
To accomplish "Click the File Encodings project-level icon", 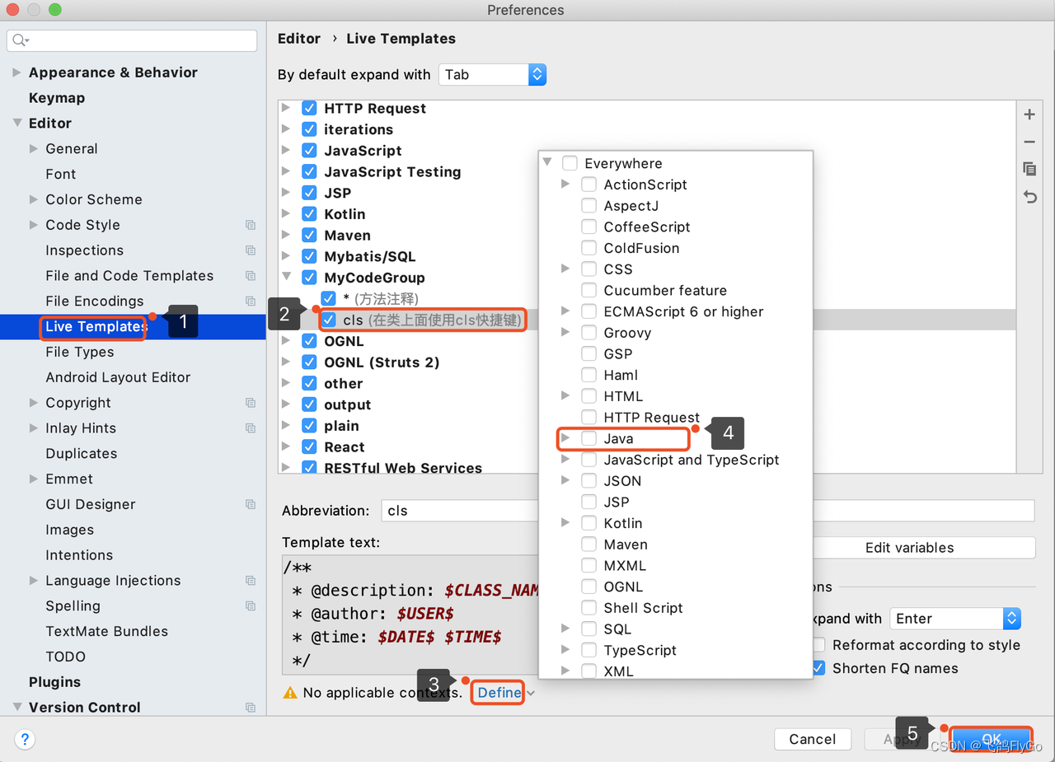I will (x=251, y=302).
